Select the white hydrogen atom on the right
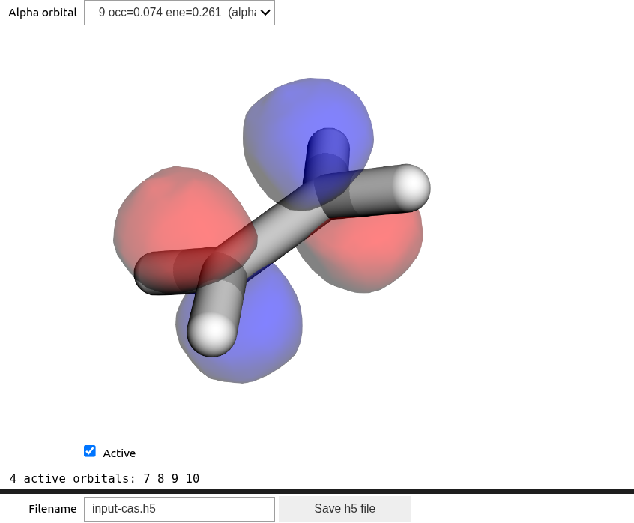The image size is (634, 523). 411,187
